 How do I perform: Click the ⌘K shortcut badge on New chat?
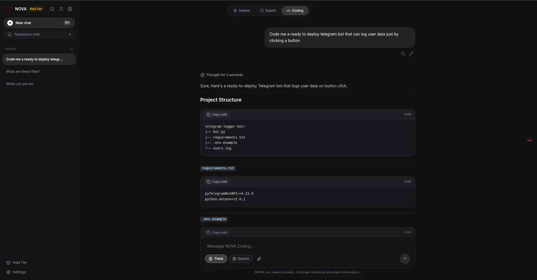(67, 23)
